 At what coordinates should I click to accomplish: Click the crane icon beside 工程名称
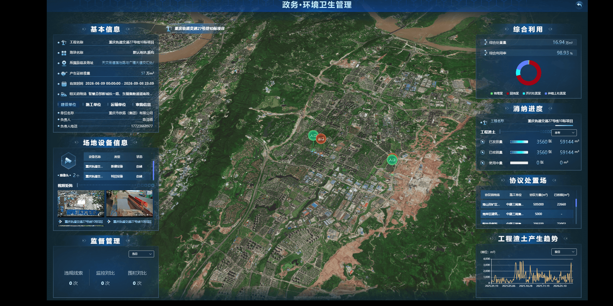coord(64,42)
